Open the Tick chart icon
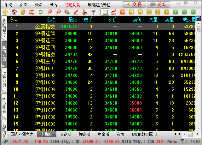This screenshot has width=202, height=145. tap(123, 12)
